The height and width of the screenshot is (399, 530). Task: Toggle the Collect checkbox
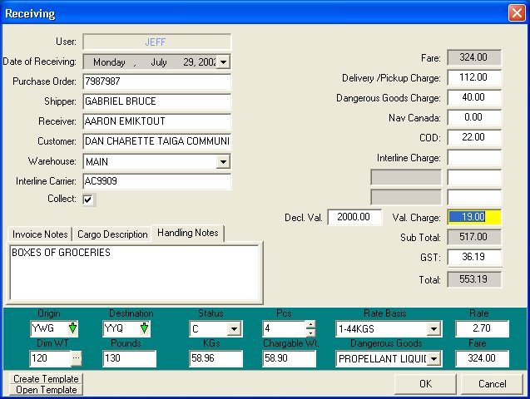[88, 199]
